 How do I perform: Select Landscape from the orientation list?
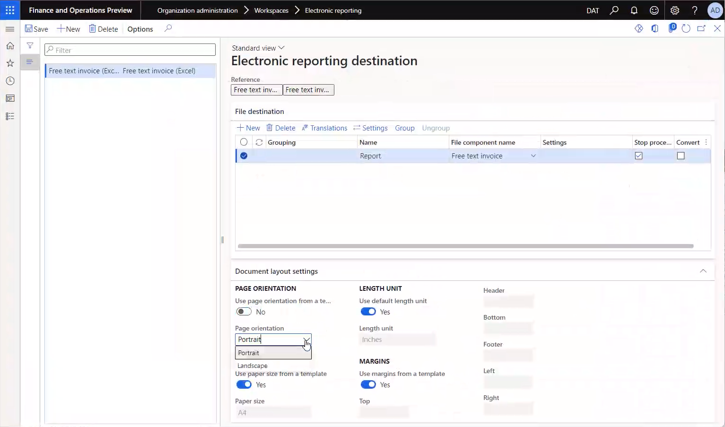253,366
